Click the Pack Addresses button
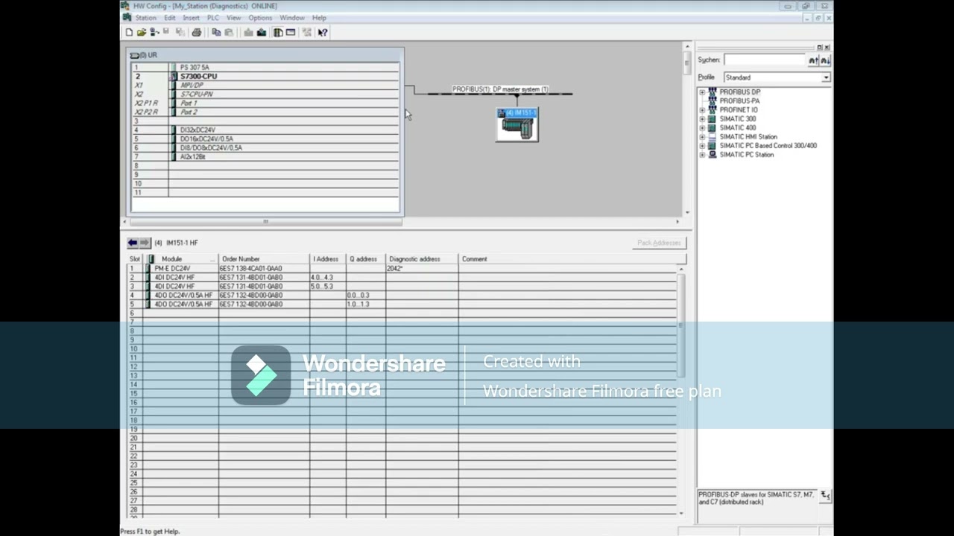 (x=659, y=243)
